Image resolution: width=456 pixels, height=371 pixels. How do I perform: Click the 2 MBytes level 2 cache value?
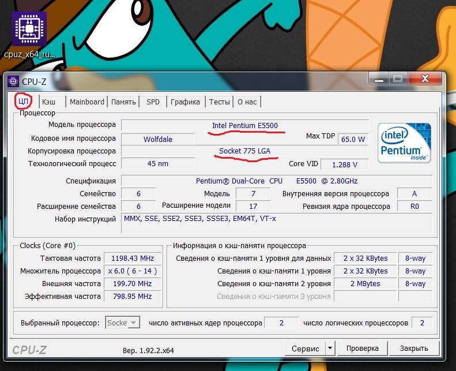[365, 283]
